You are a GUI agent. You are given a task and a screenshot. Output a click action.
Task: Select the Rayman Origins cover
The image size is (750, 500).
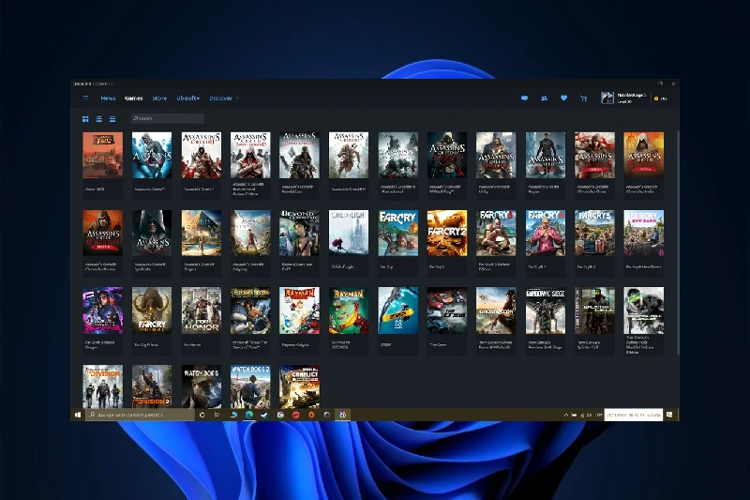(x=300, y=311)
